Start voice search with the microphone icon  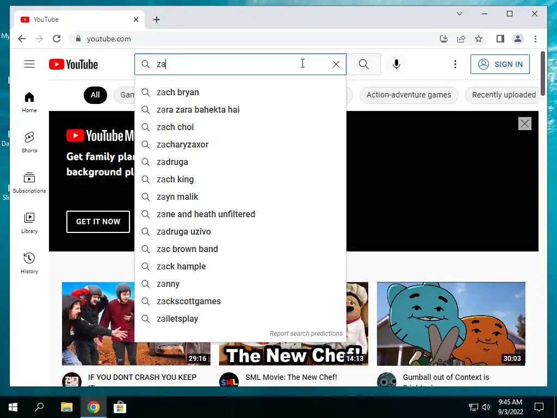pyautogui.click(x=397, y=64)
